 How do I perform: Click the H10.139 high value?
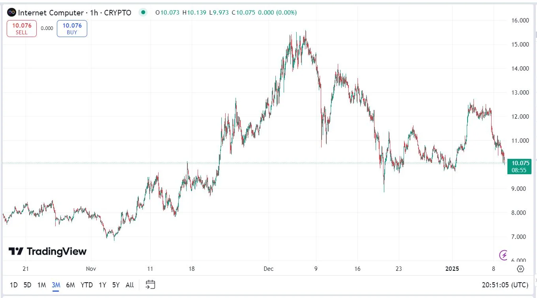point(194,13)
